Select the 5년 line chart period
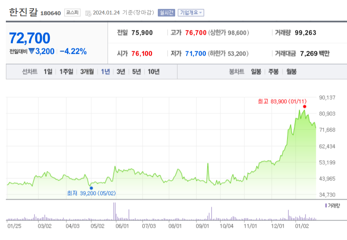The width and height of the screenshot is (347, 240). click(137, 72)
